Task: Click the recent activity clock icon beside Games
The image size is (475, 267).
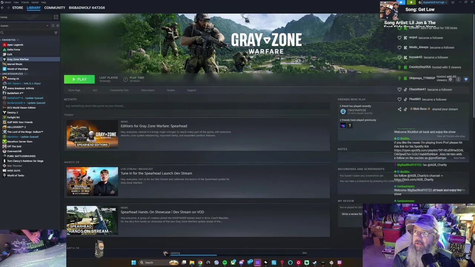Action: pyautogui.click(x=53, y=26)
